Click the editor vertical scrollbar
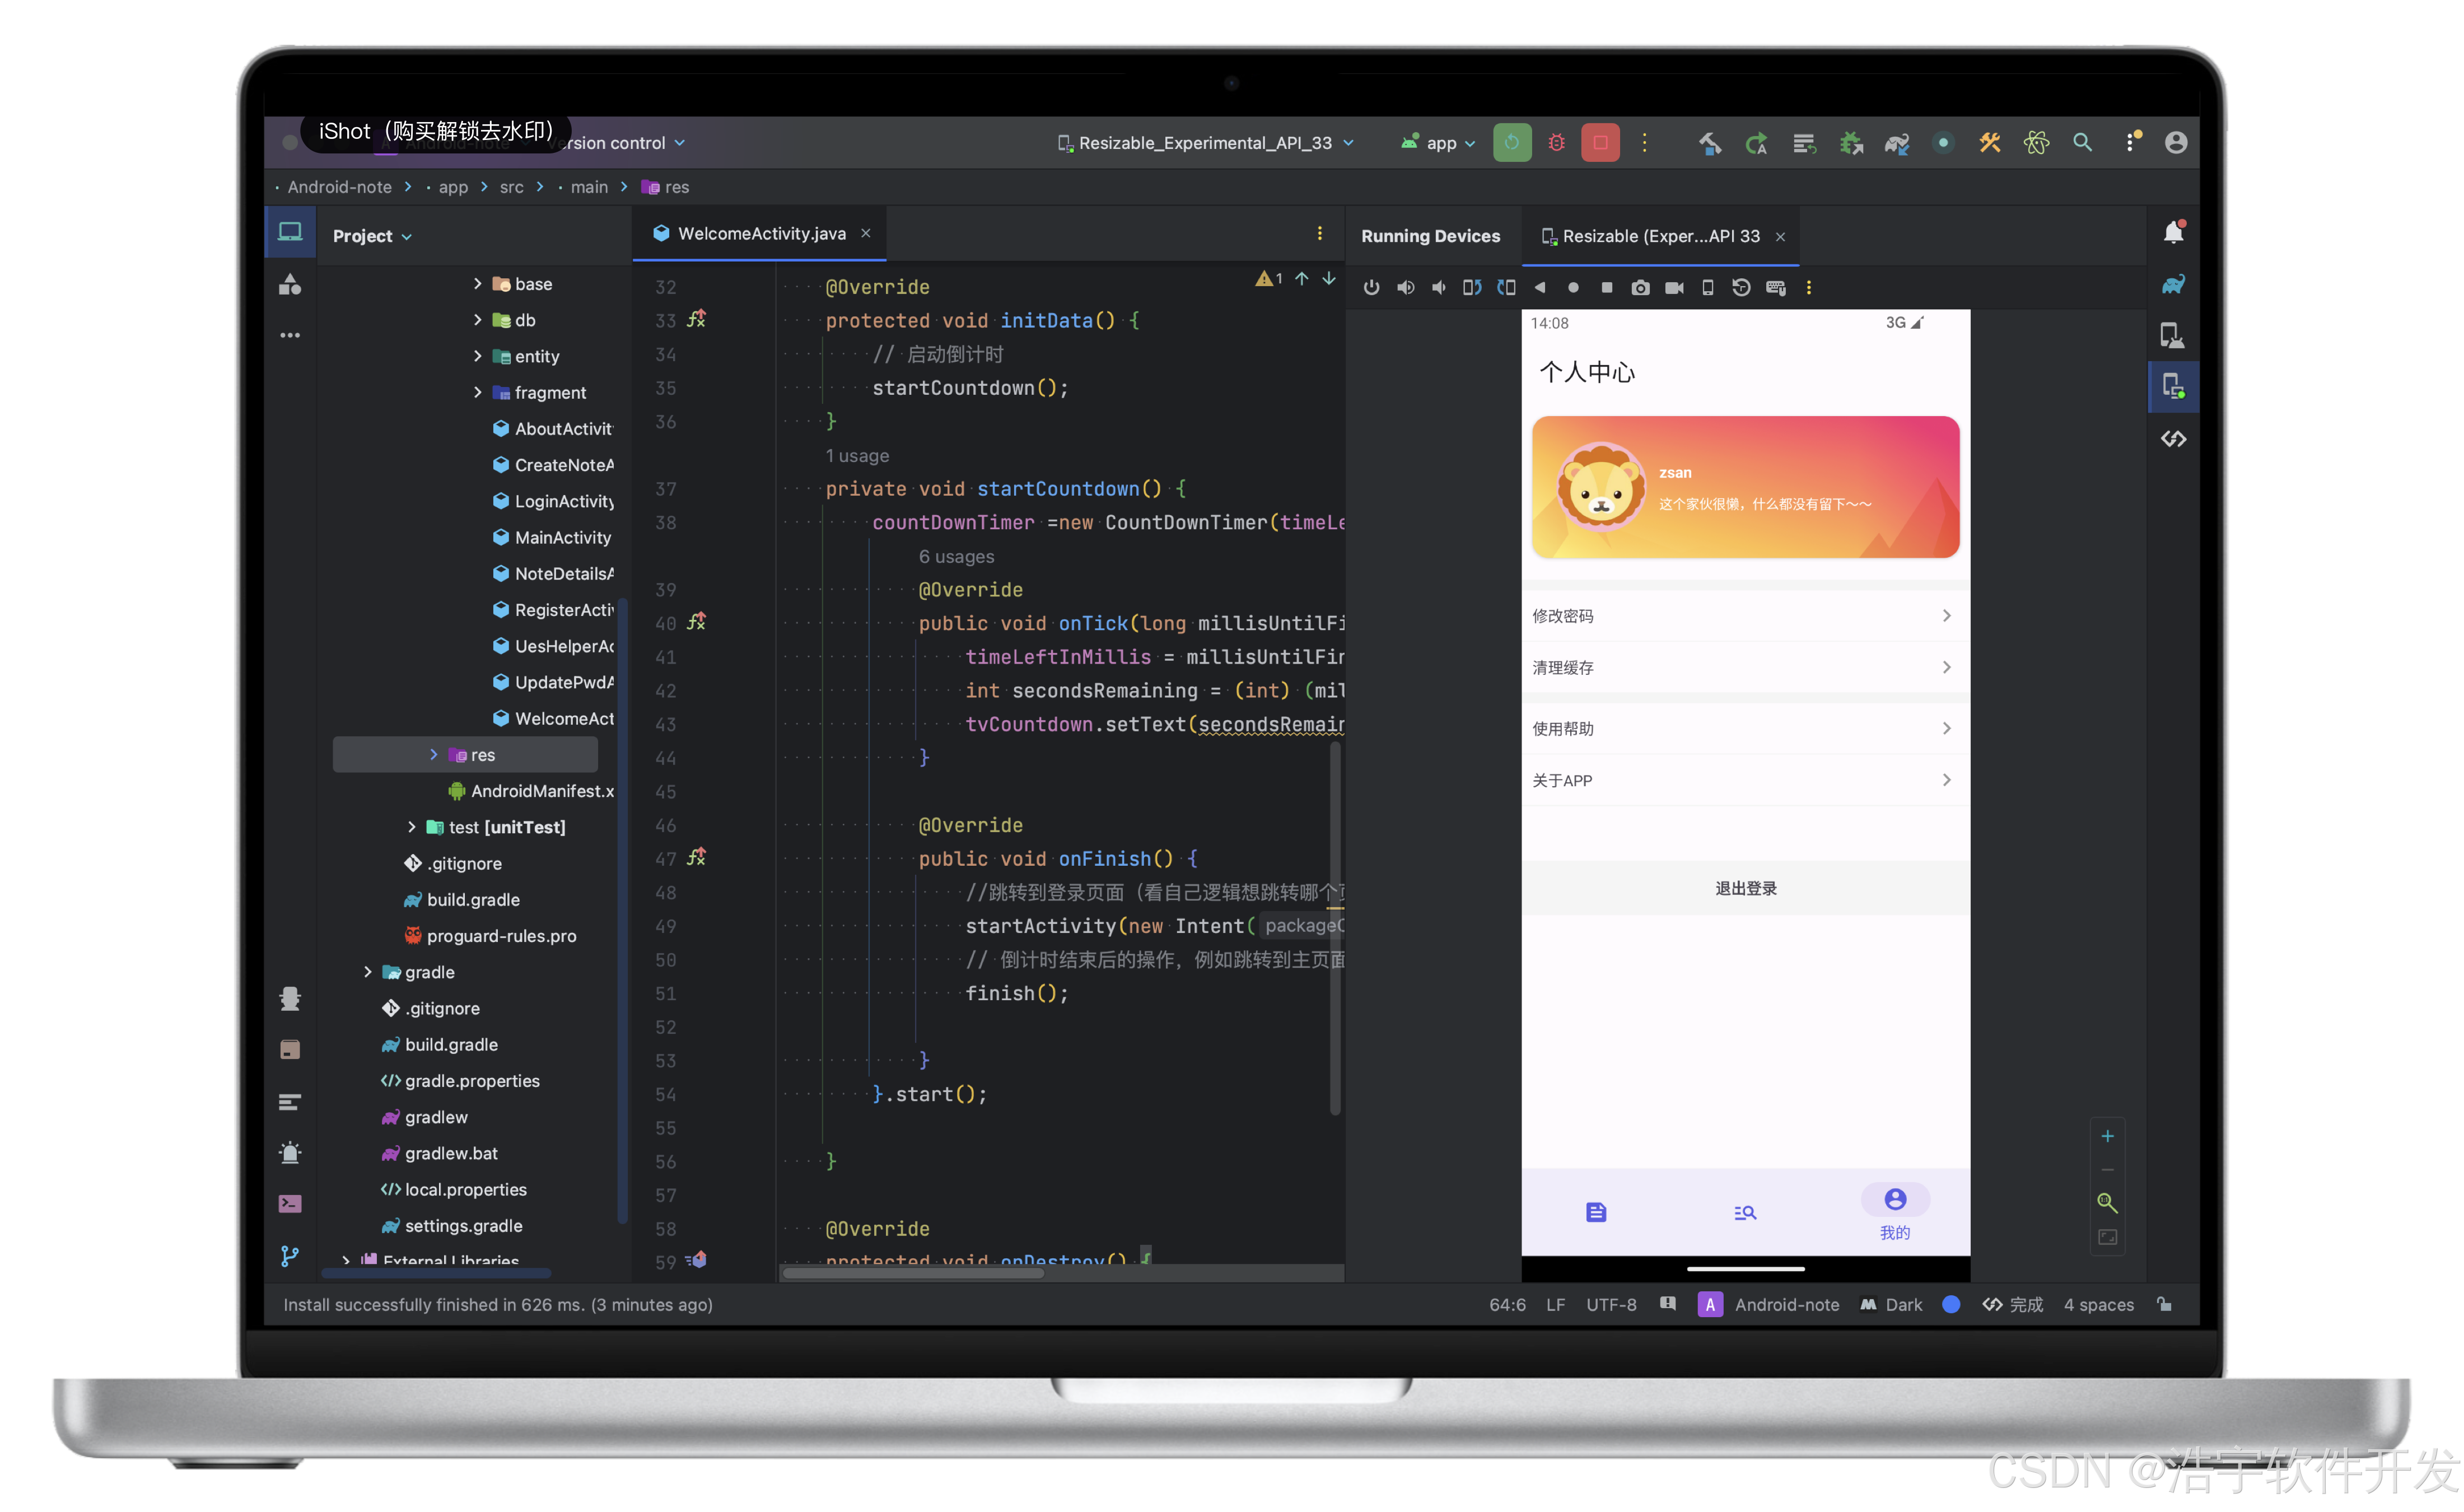2464x1512 pixels. click(1335, 927)
